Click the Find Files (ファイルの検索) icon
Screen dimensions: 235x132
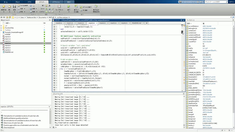tap(19, 6)
